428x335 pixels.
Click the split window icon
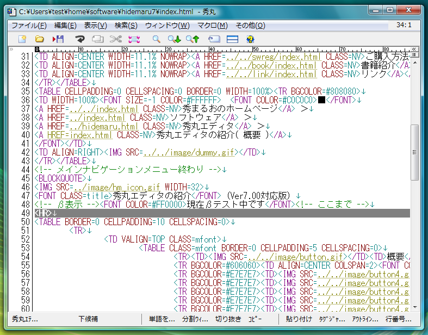click(x=232, y=39)
